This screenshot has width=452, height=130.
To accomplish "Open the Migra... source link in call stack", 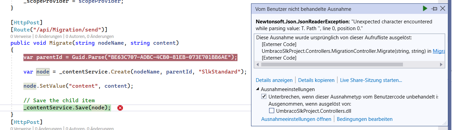I will point(439,51).
